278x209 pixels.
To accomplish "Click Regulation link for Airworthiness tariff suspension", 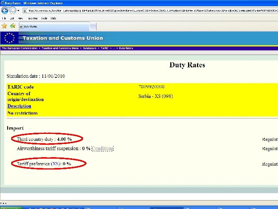I will click(x=270, y=149).
